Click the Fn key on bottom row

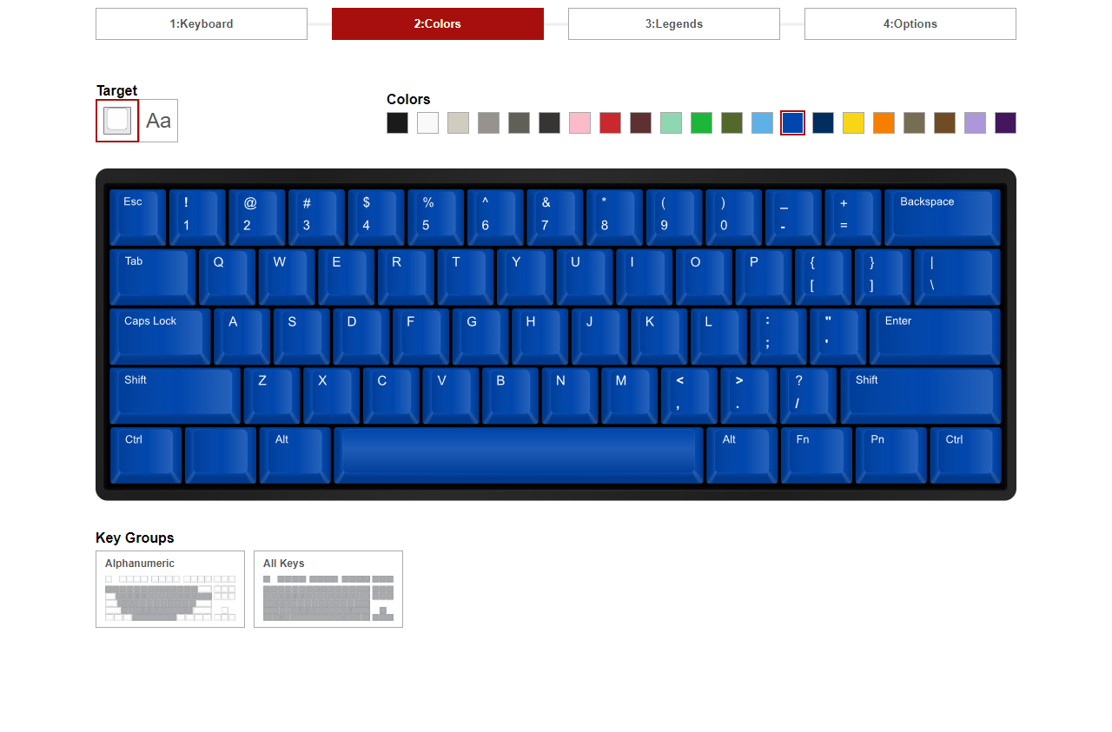(x=816, y=454)
